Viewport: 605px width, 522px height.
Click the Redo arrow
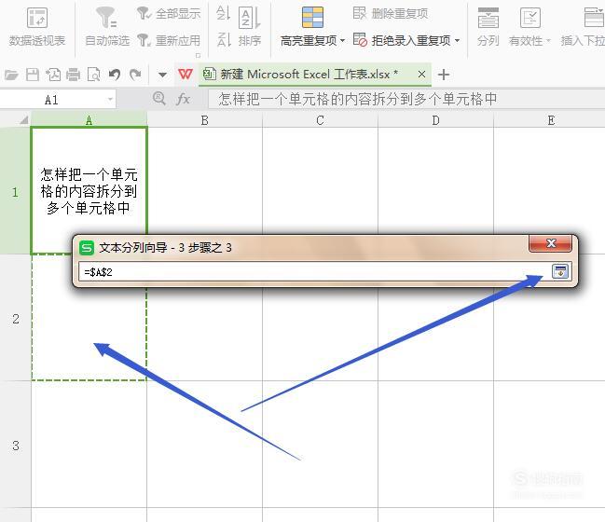135,74
